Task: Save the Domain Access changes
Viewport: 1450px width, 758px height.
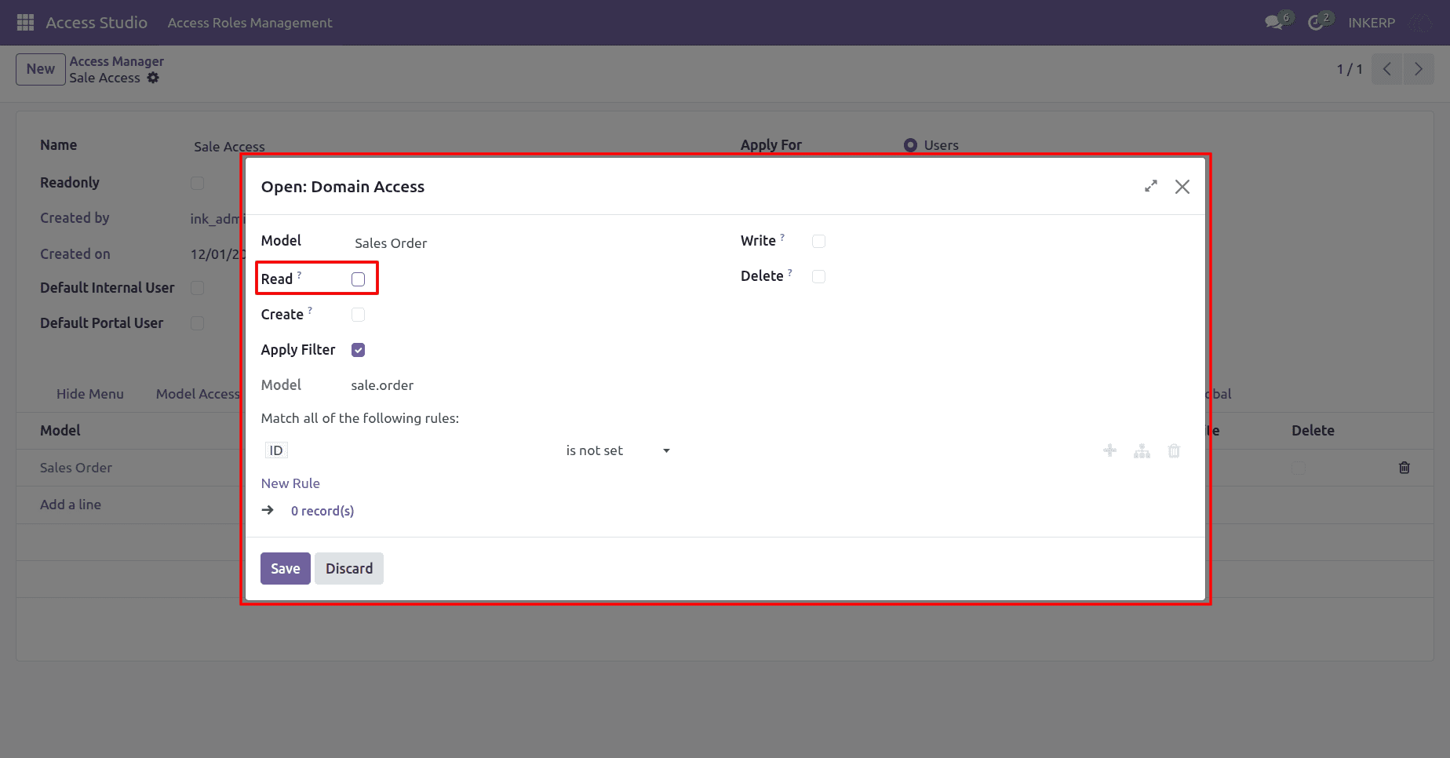Action: [x=286, y=569]
